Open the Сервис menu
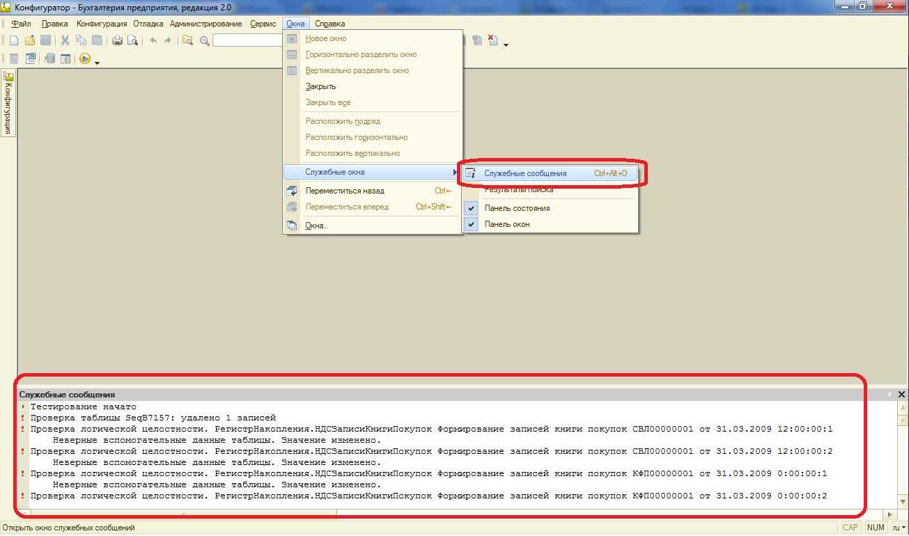The height and width of the screenshot is (536, 909). click(x=263, y=24)
